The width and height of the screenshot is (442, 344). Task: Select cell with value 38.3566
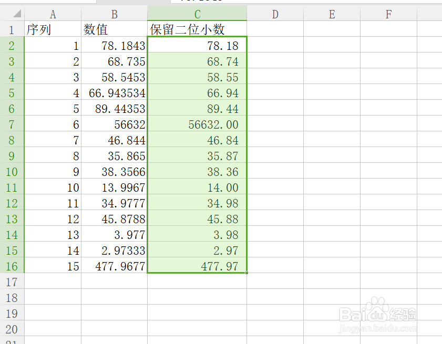point(114,171)
